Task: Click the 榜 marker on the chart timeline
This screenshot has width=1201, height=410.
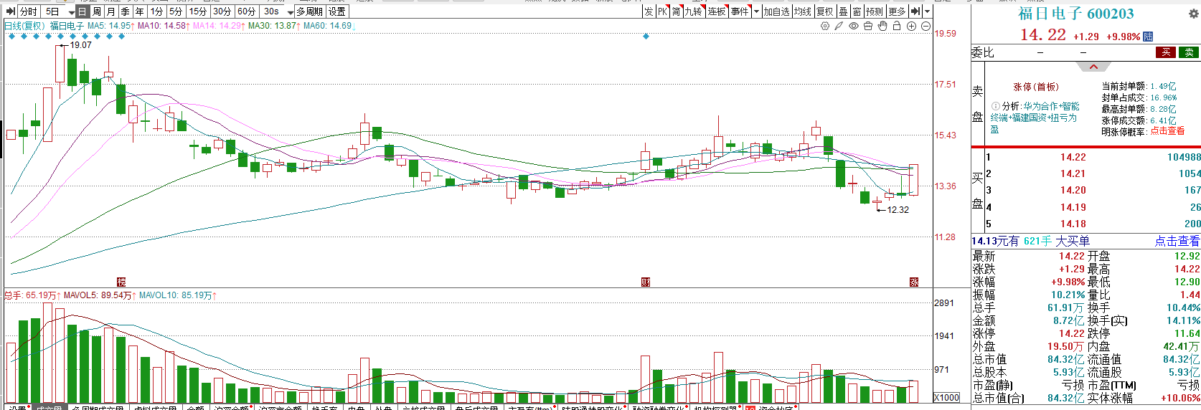Action: tap(121, 282)
